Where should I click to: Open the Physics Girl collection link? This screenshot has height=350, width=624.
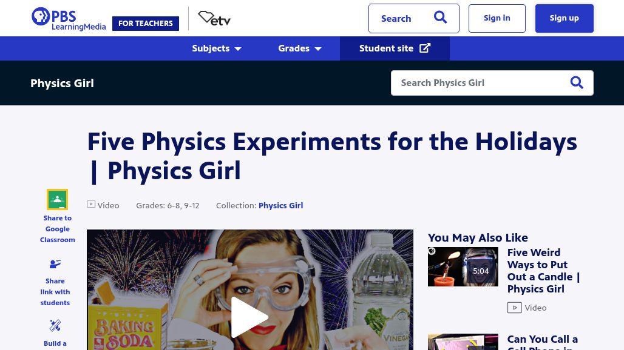280,205
